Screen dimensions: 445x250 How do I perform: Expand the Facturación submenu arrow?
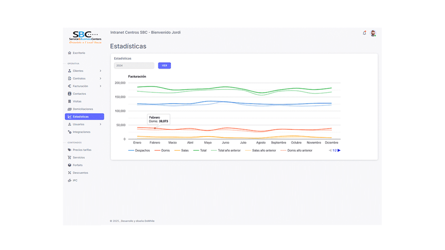pos(100,86)
